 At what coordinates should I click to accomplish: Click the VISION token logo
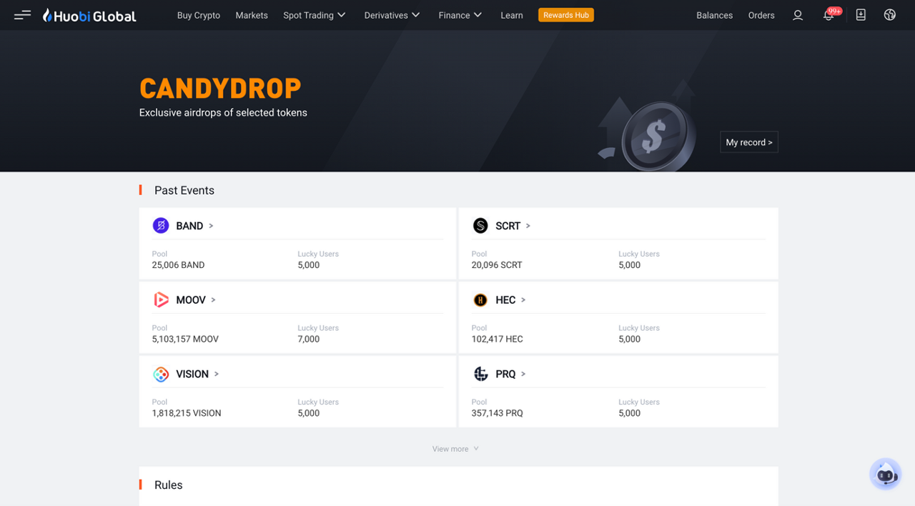pyautogui.click(x=161, y=374)
